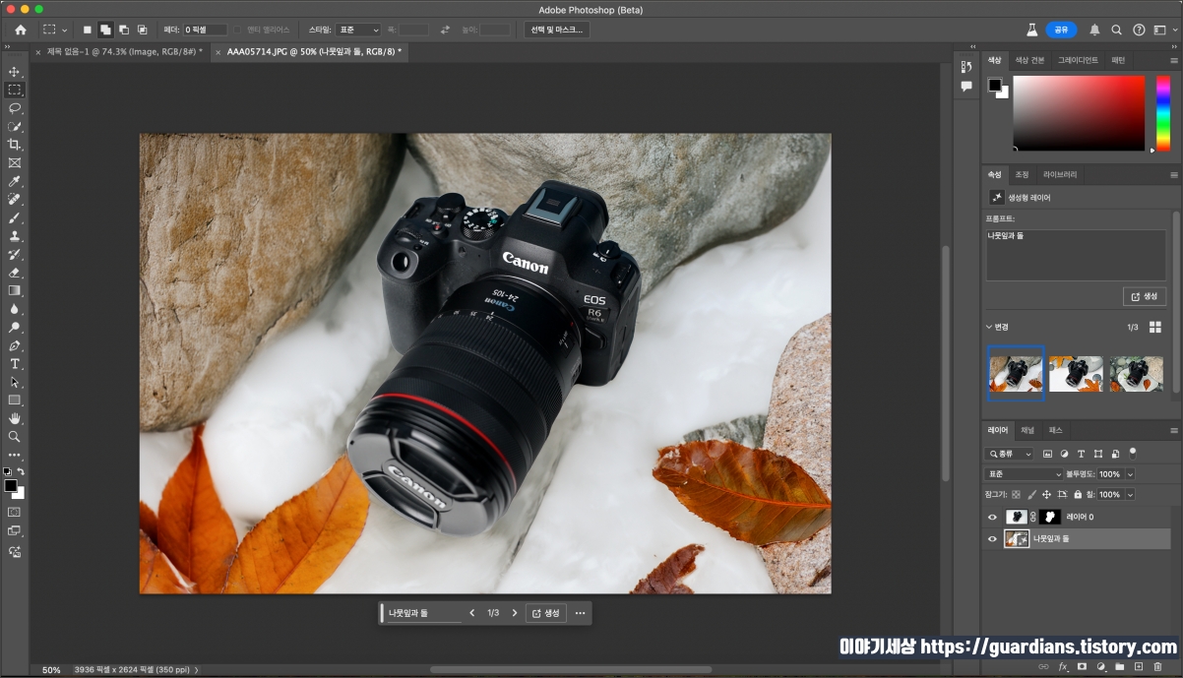Toggle pixel layer filter
The image size is (1183, 678).
pyautogui.click(x=1047, y=454)
